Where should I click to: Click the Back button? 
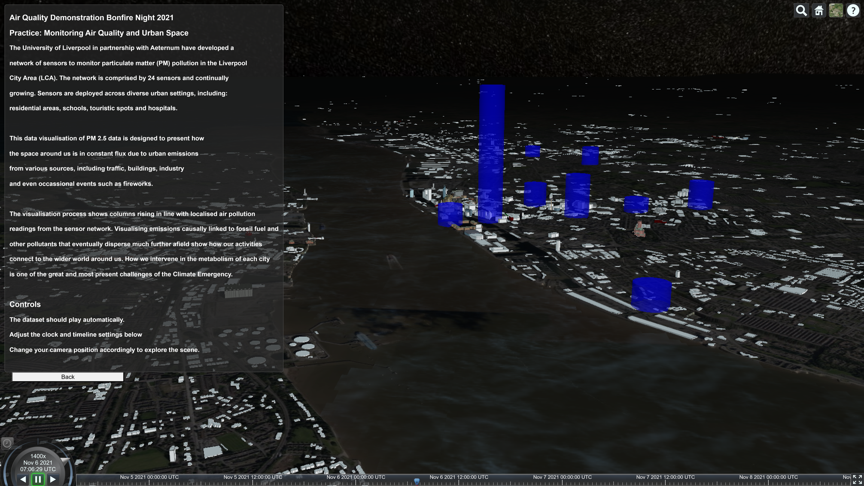coord(68,377)
